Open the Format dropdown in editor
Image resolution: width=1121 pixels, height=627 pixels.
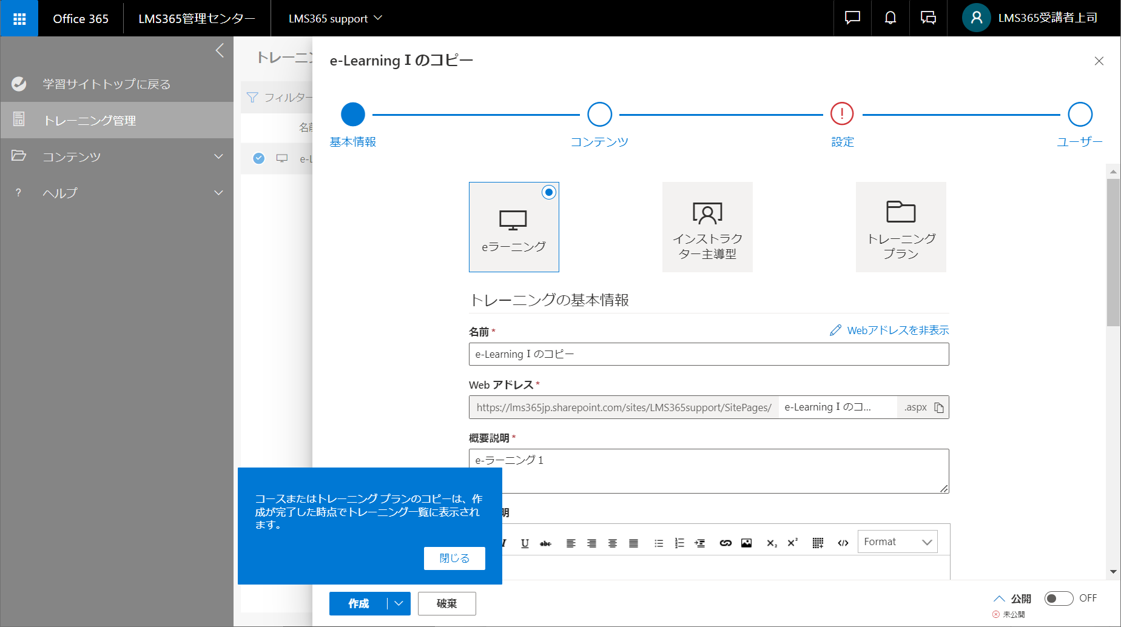897,541
